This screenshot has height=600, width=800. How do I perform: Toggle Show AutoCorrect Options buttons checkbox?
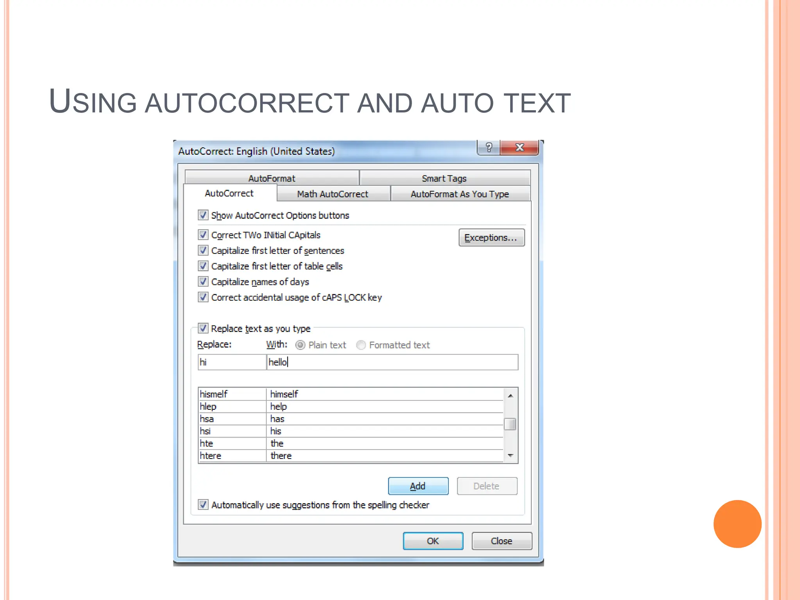pos(203,215)
